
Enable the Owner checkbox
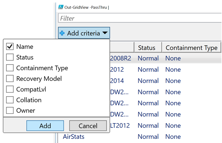tap(10, 110)
